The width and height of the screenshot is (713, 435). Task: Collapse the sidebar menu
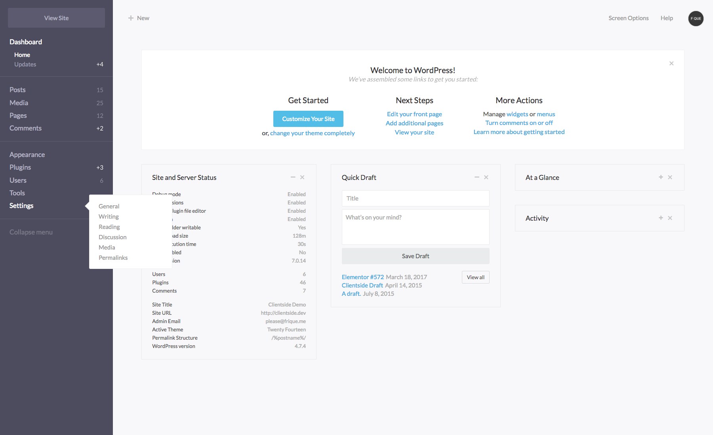[31, 232]
